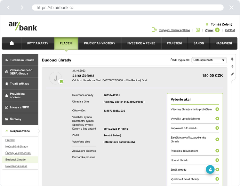
Task: Open Neúspěšné úhrady sublink
Action: click(x=17, y=147)
